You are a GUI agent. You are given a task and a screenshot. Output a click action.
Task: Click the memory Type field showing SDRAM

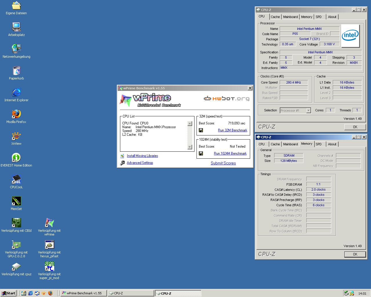click(x=289, y=155)
